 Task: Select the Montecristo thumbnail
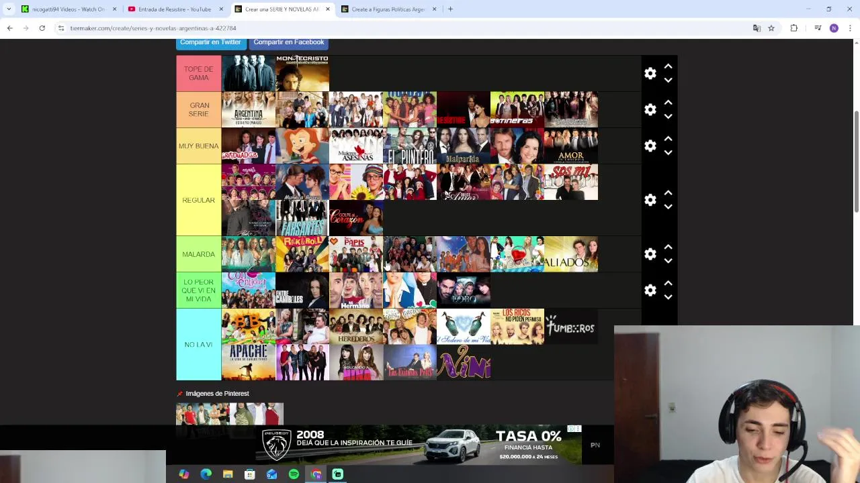coord(302,73)
